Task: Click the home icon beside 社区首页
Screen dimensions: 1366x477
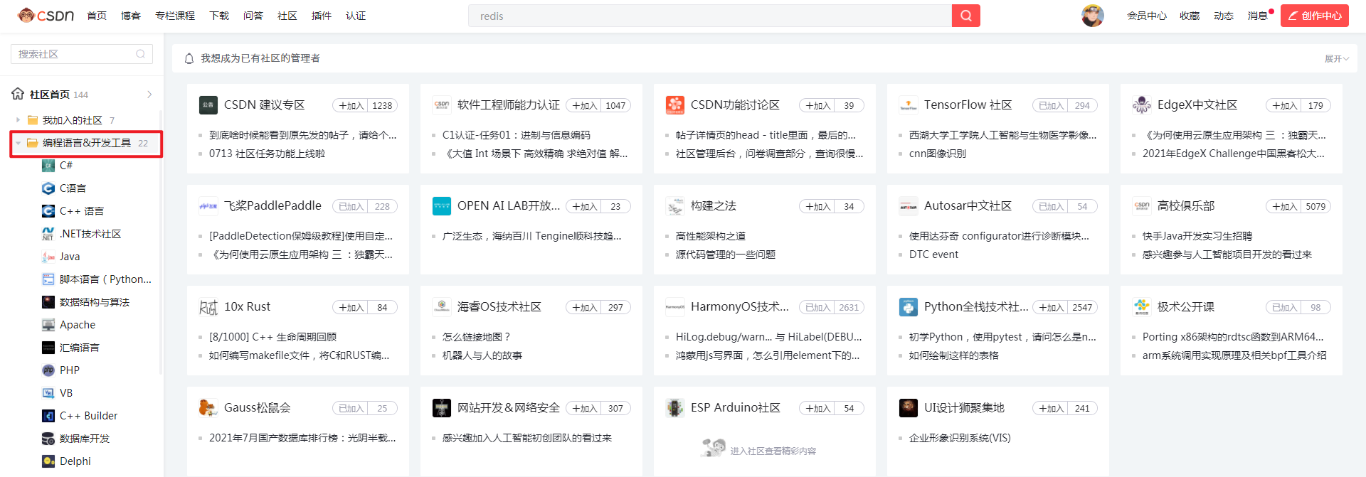Action: (x=18, y=94)
